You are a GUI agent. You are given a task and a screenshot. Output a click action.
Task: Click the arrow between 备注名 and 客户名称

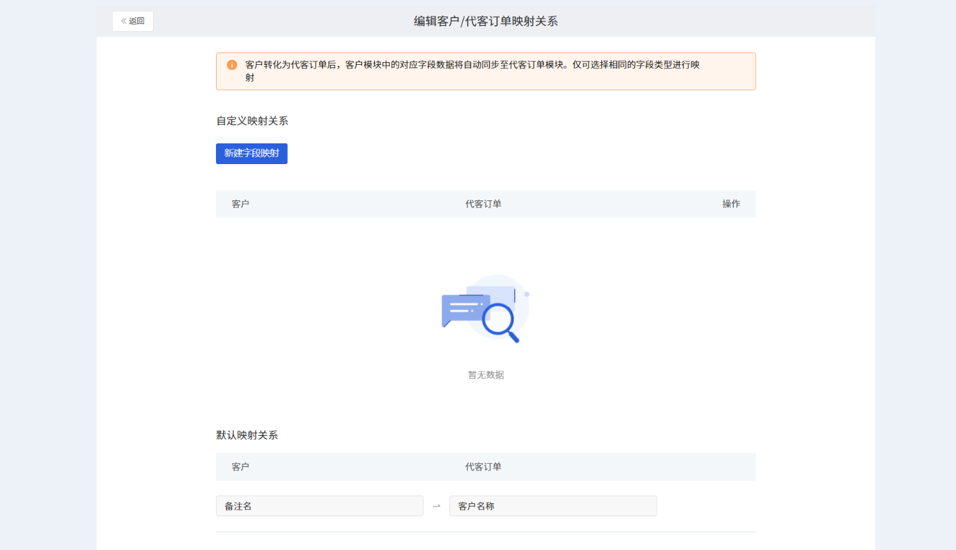tap(436, 506)
